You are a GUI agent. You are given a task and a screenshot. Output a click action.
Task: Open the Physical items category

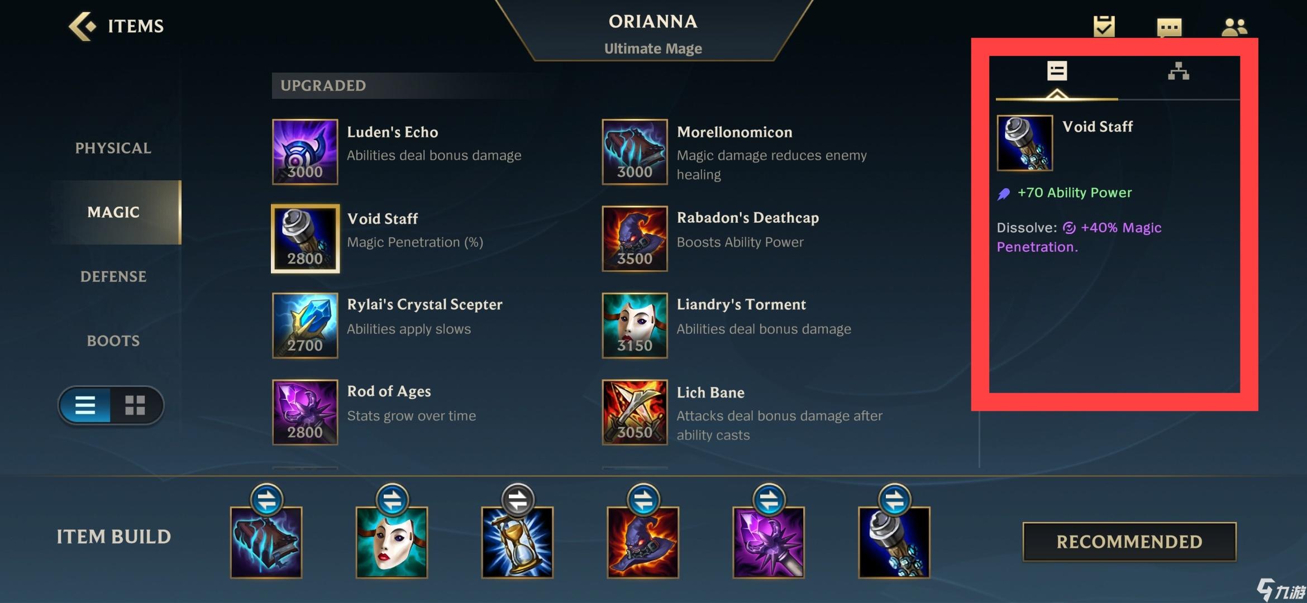[x=113, y=148]
